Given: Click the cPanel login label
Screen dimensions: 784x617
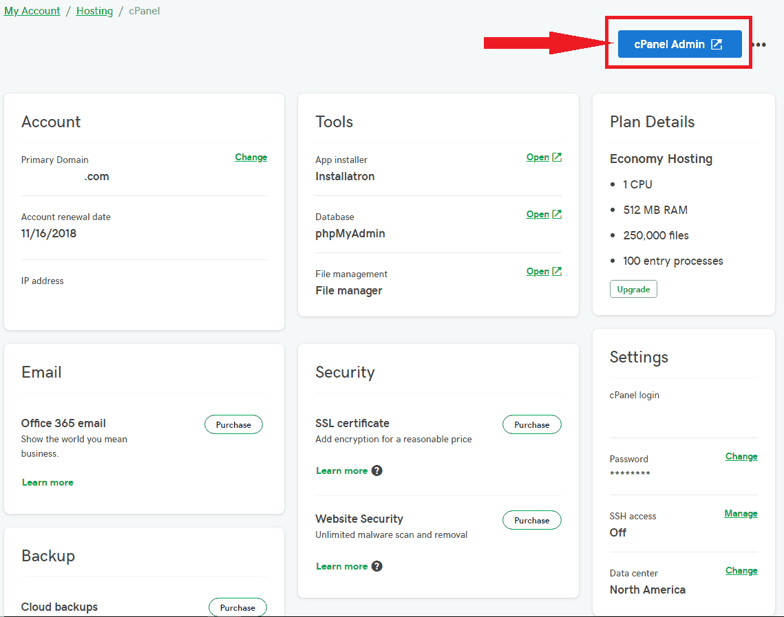Looking at the screenshot, I should click(635, 396).
